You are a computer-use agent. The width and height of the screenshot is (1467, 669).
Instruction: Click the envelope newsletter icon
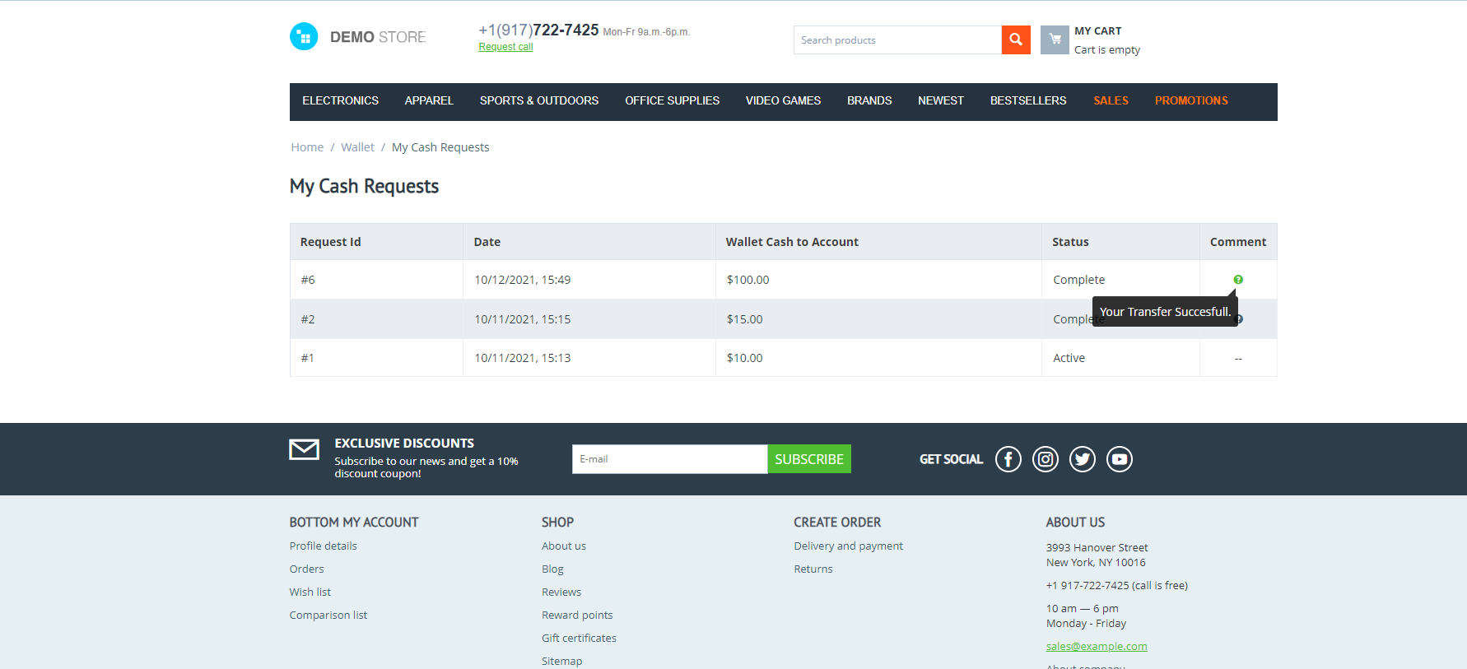[x=305, y=449]
